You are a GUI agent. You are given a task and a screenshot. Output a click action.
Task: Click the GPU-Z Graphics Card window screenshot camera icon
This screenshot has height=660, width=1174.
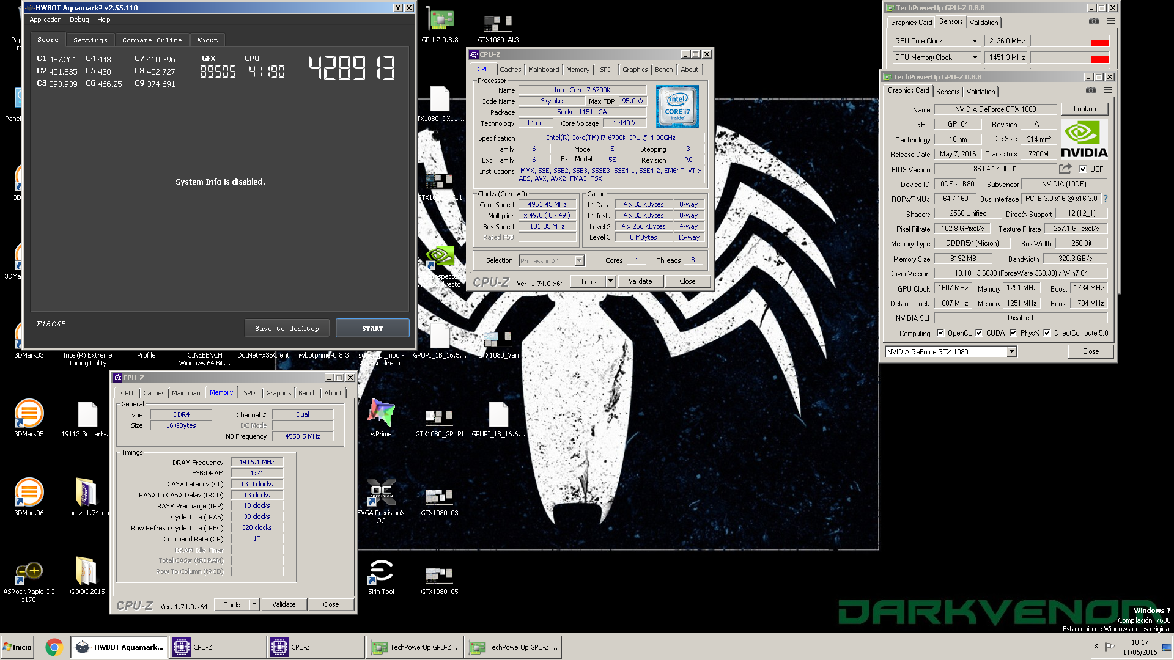click(1090, 90)
